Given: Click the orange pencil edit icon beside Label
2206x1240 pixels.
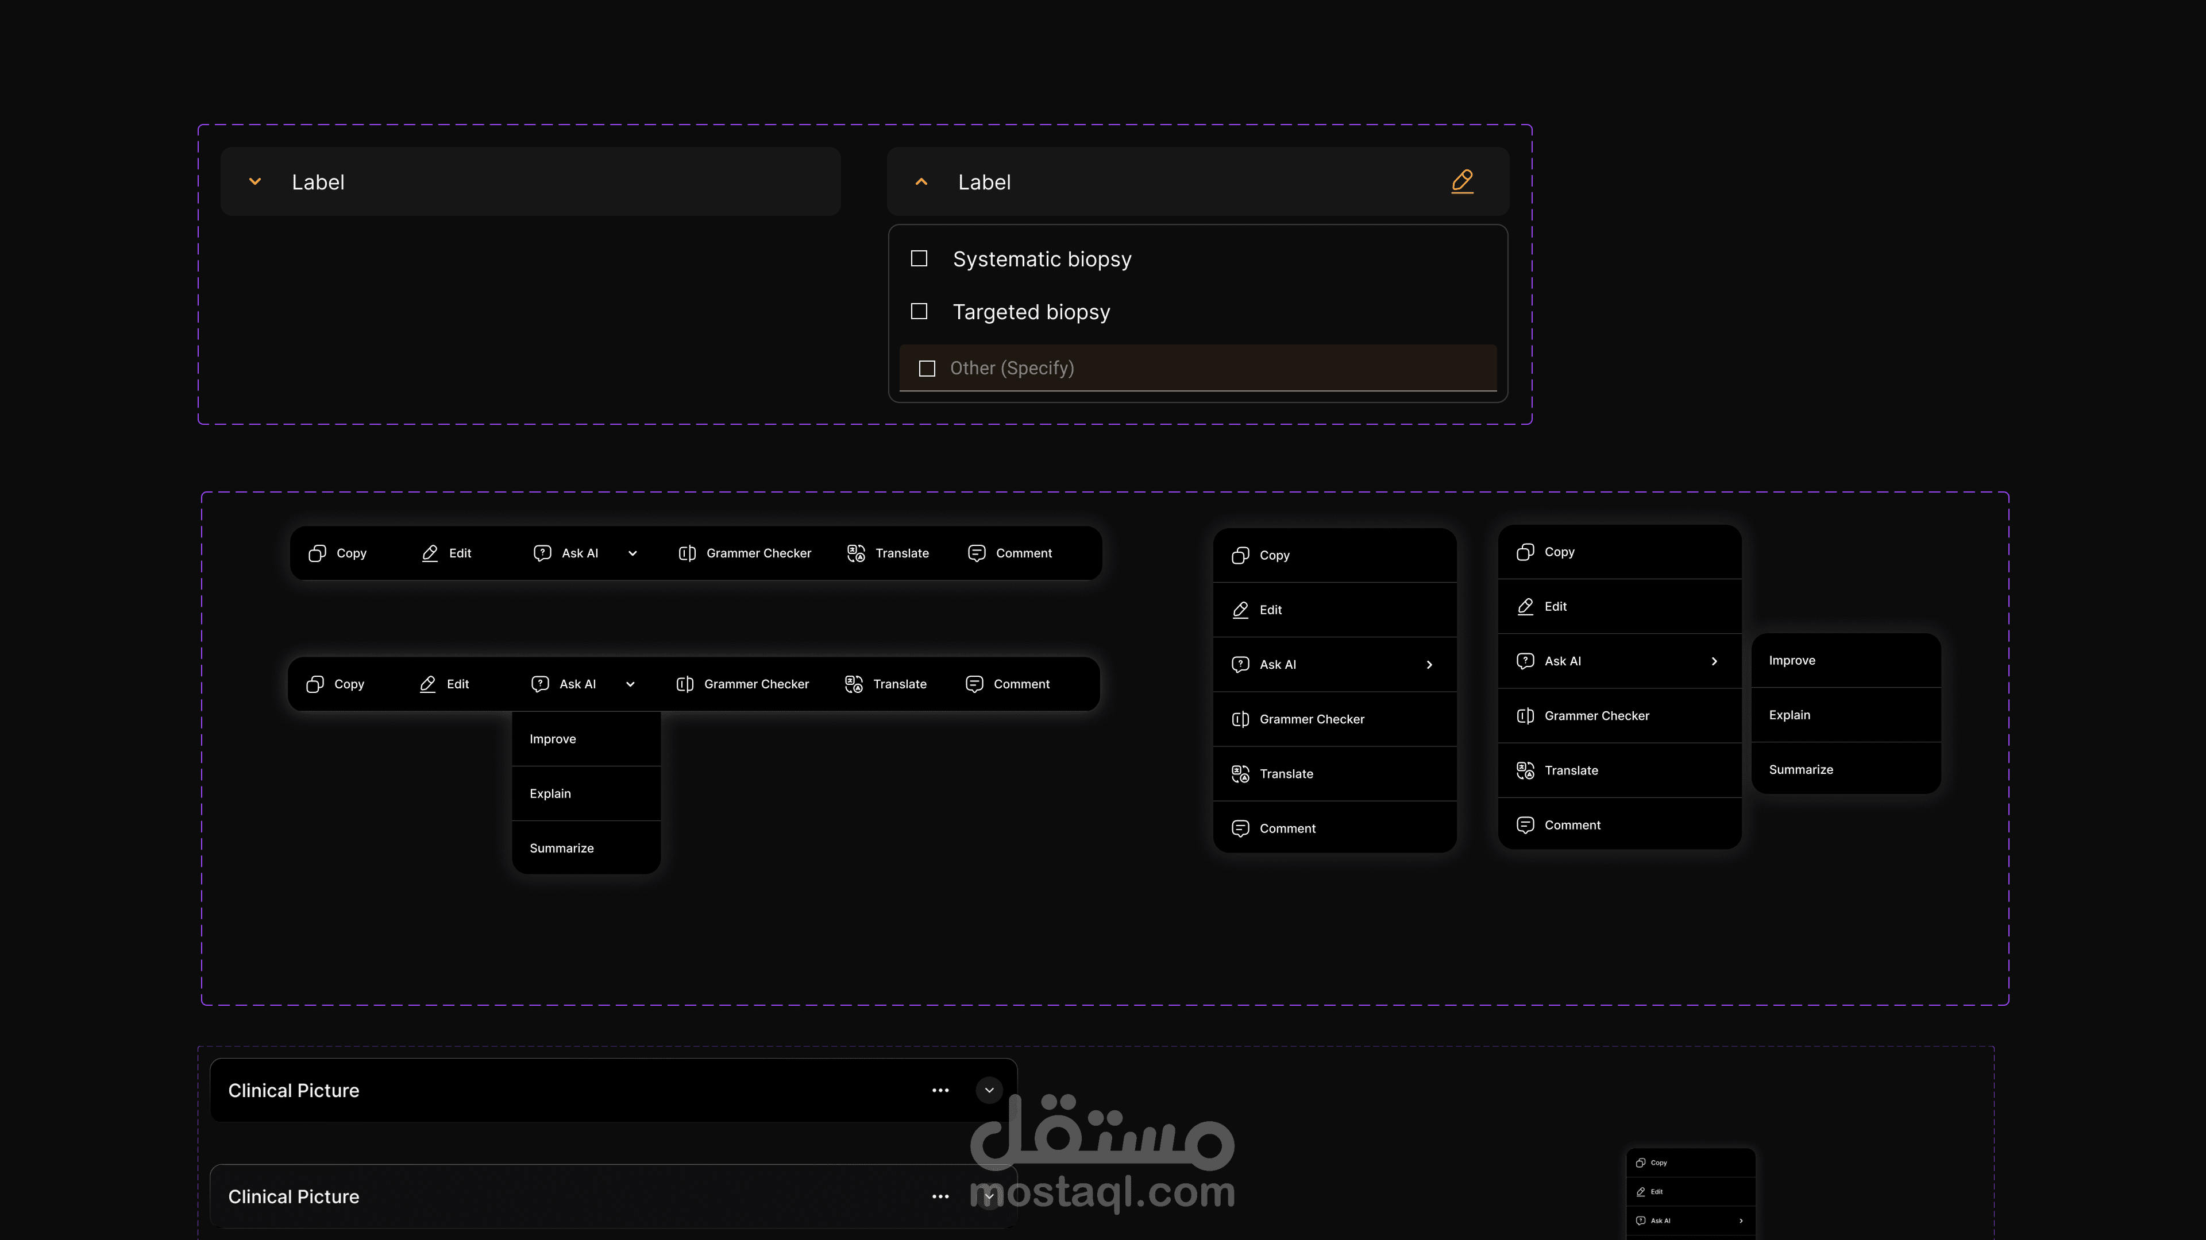Looking at the screenshot, I should click(1462, 181).
